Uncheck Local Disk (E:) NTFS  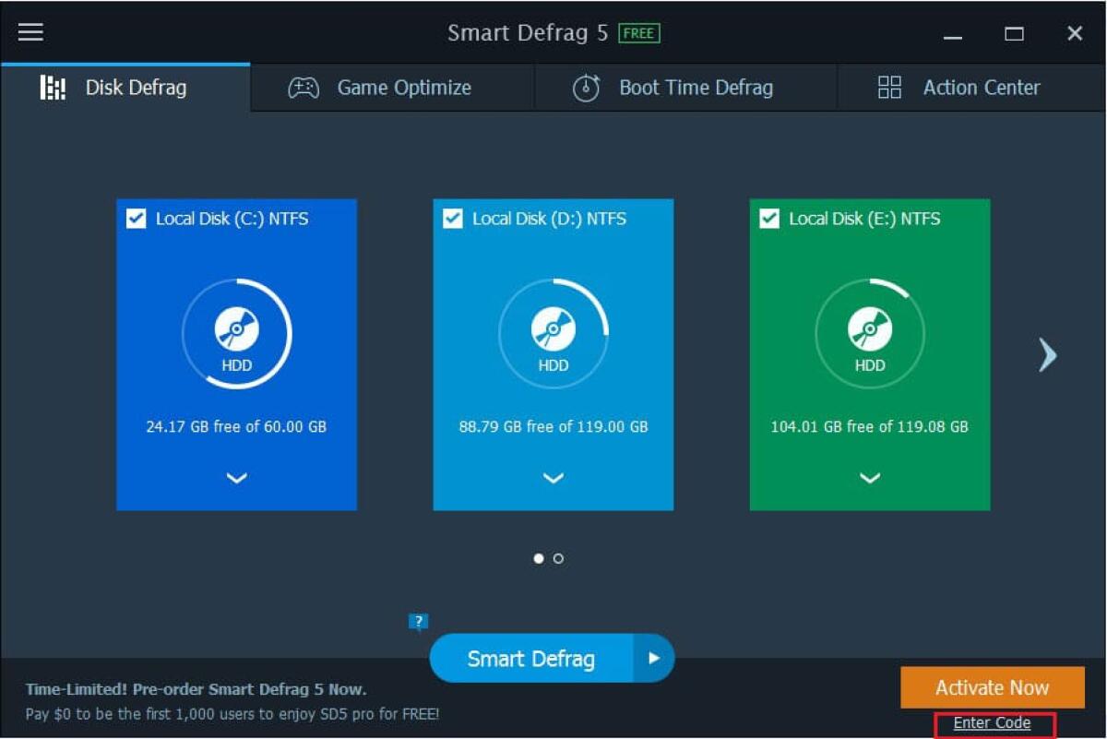[x=768, y=219]
